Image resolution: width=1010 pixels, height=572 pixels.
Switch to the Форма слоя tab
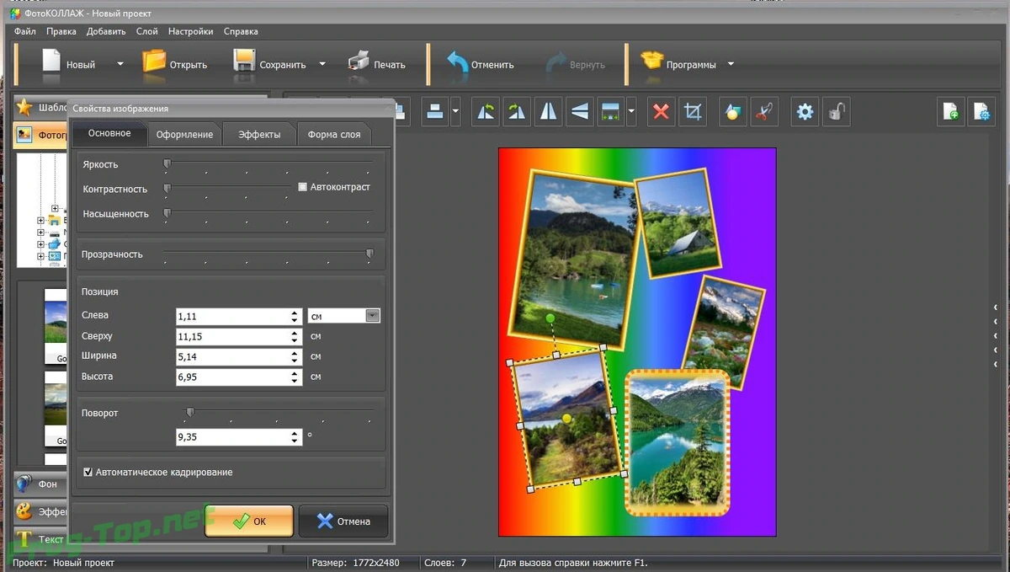point(334,134)
